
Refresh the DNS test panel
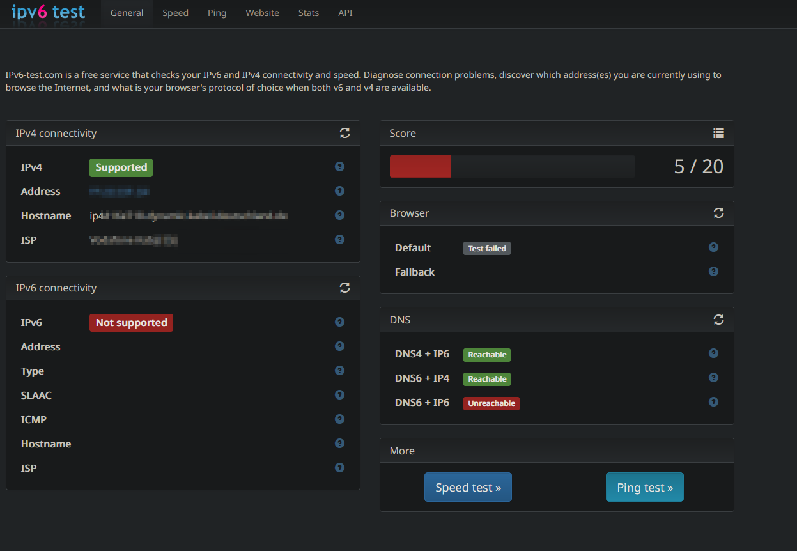[x=718, y=319]
